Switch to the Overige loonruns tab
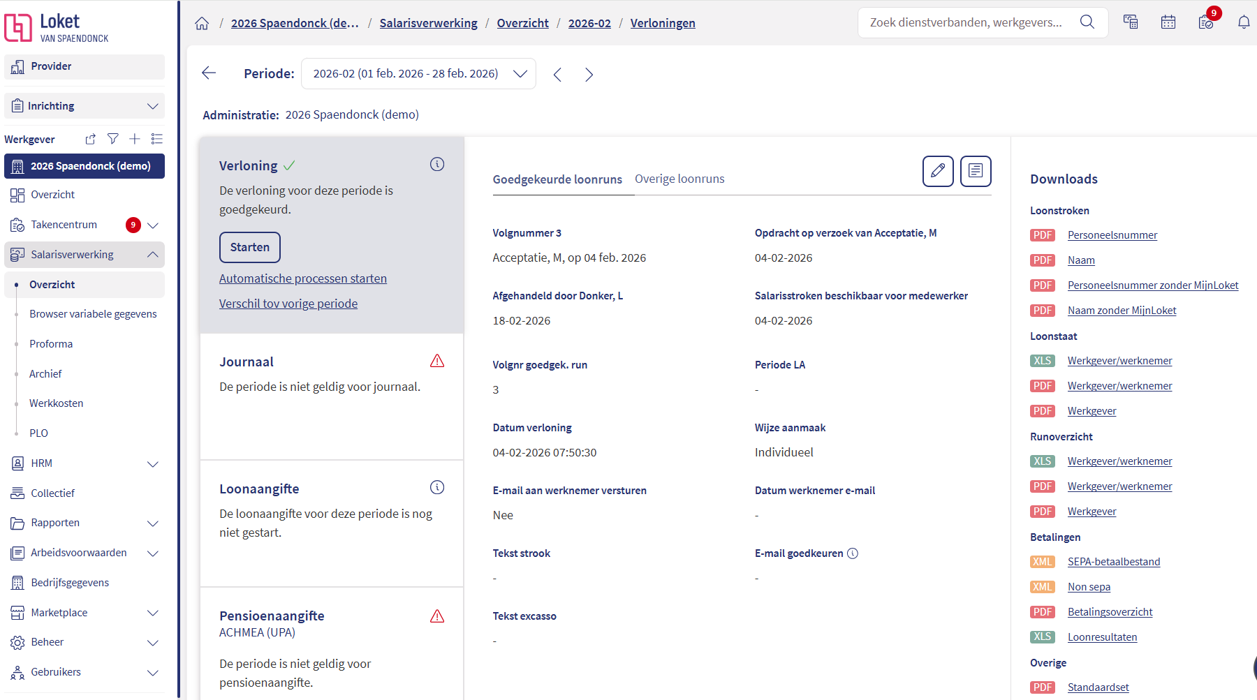 [x=679, y=179]
